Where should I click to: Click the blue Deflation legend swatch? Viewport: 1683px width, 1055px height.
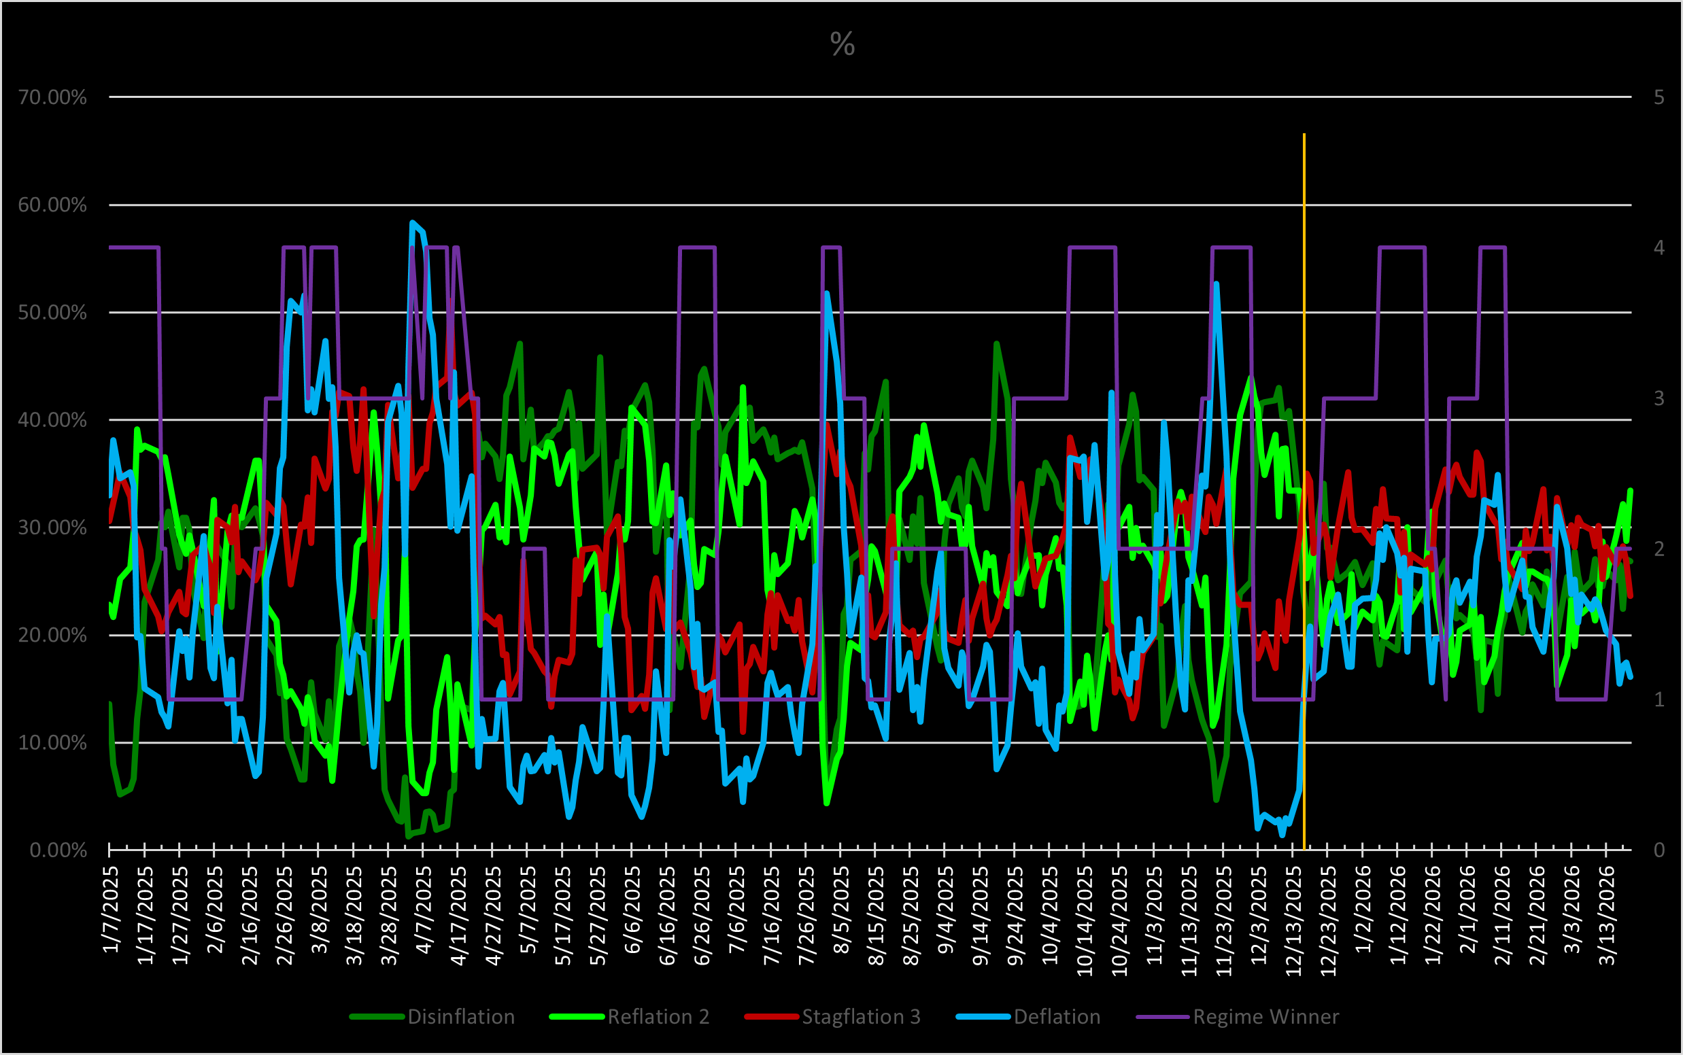click(x=983, y=1018)
